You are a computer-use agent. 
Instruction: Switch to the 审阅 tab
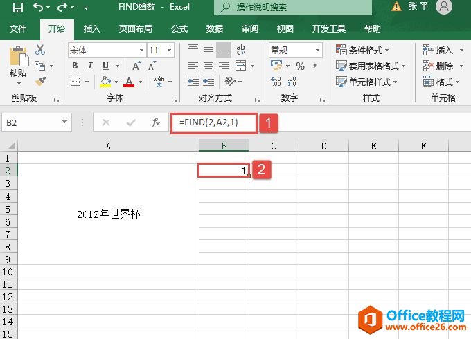point(250,29)
